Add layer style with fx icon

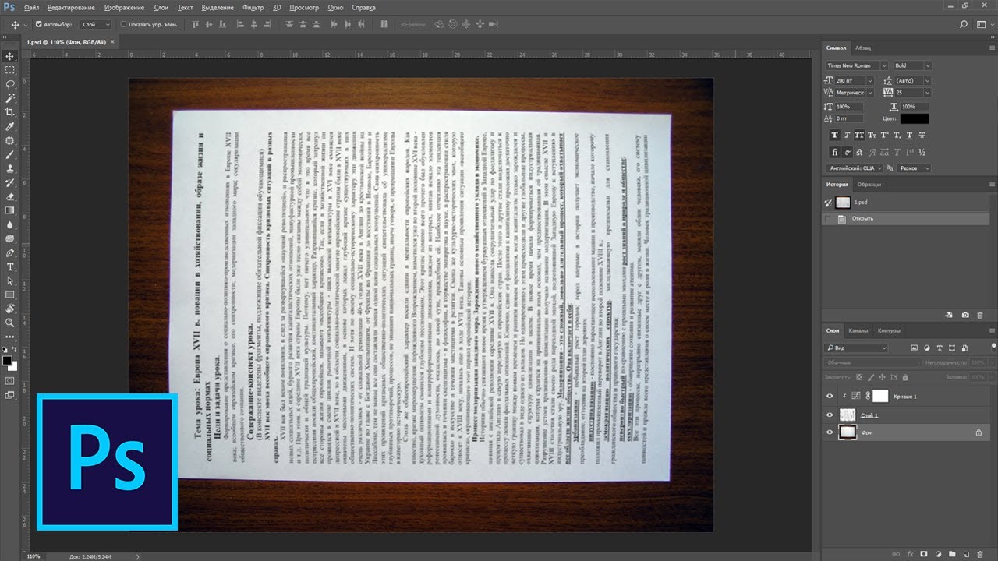click(909, 554)
